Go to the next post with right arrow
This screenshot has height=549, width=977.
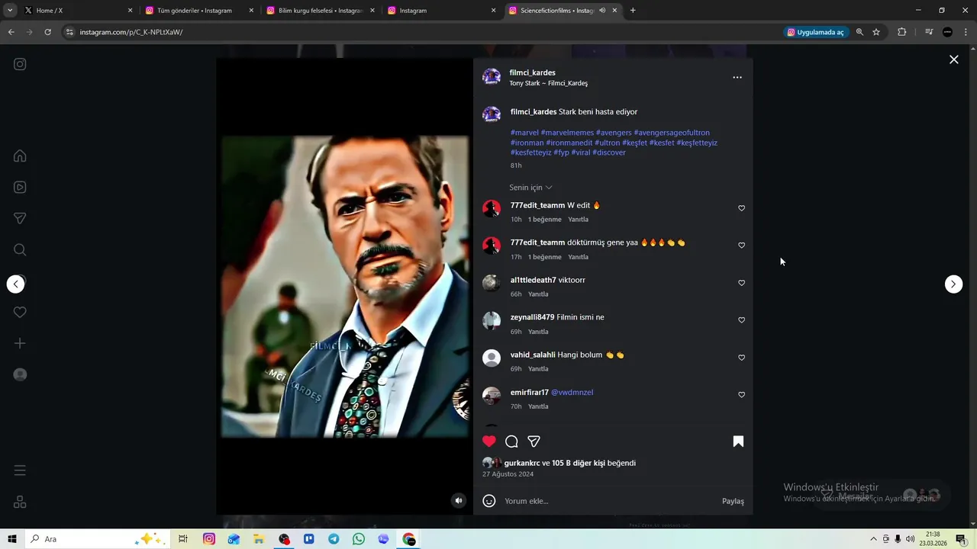[953, 284]
